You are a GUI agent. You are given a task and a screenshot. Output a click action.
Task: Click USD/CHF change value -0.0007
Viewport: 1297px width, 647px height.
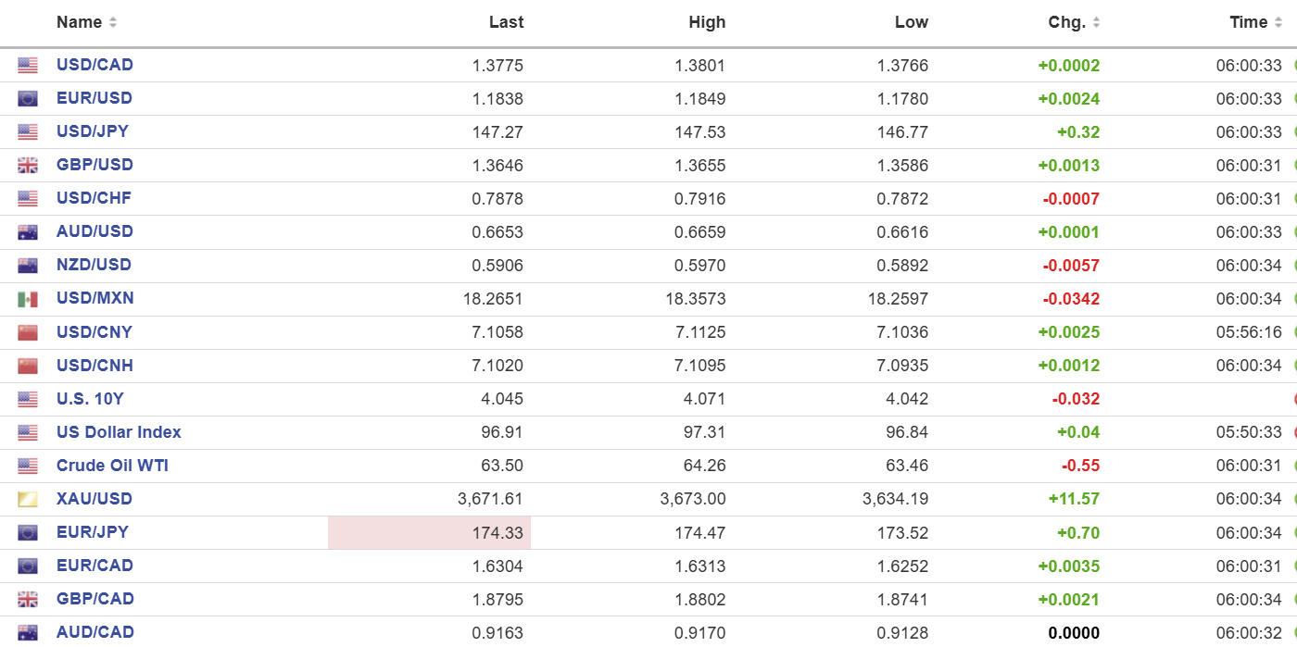[1072, 199]
